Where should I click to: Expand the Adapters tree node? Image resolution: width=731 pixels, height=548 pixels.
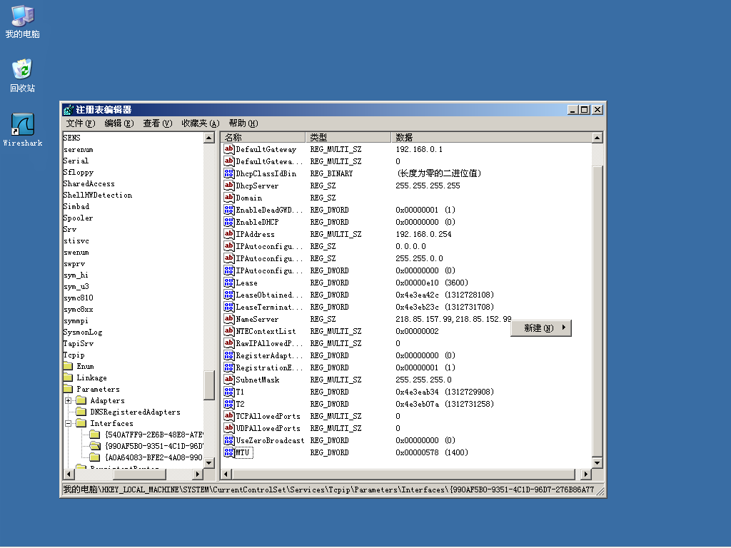(69, 400)
